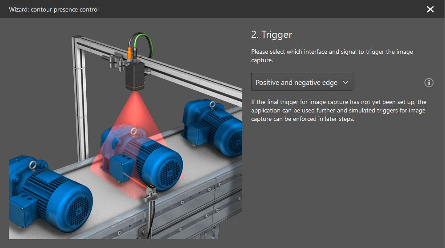This screenshot has height=248, width=445.
Task: Open the Positive and negative edge dropdown
Action: click(x=302, y=82)
